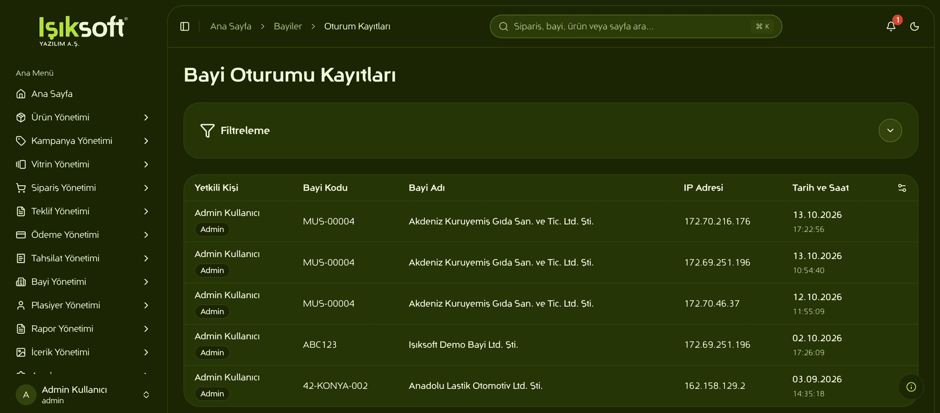Screen dimensions: 940x413
Task: Click Işıksoft Demo Bayi Ltd. Şti. name
Action: (x=463, y=345)
